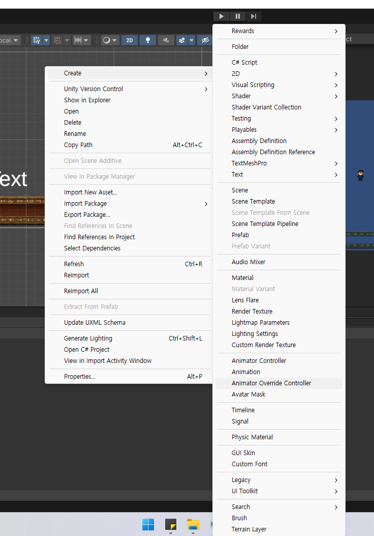The image size is (374, 536).
Task: Select Copy Path menu entry
Action: pyautogui.click(x=130, y=145)
